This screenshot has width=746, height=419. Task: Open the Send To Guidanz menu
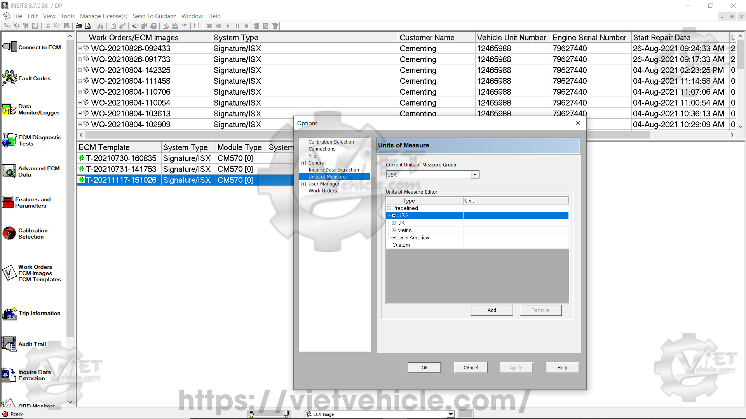coord(154,16)
